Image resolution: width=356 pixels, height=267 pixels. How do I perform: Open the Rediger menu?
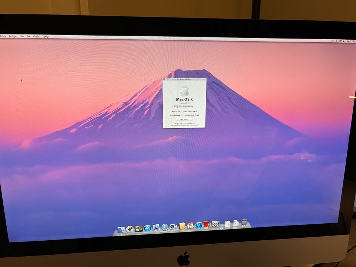click(x=13, y=36)
